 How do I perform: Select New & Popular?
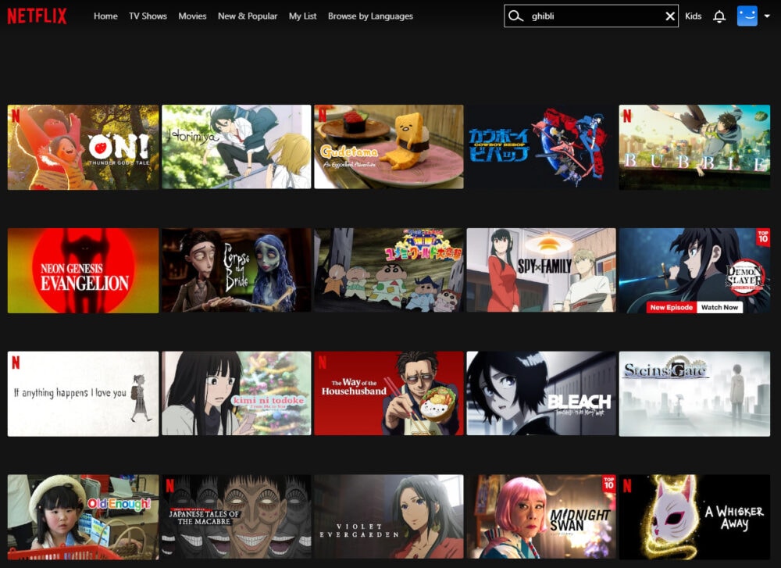[x=248, y=16]
